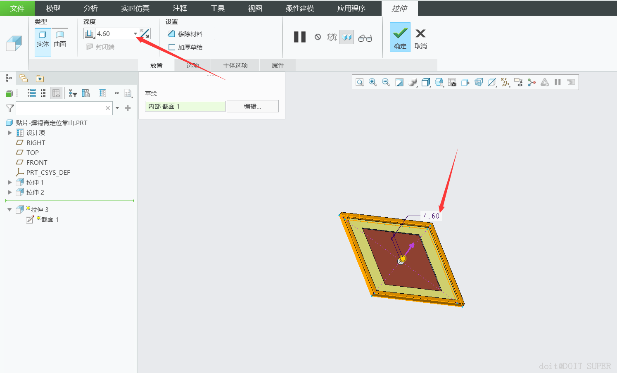Flip the extrude depth direction

[145, 34]
